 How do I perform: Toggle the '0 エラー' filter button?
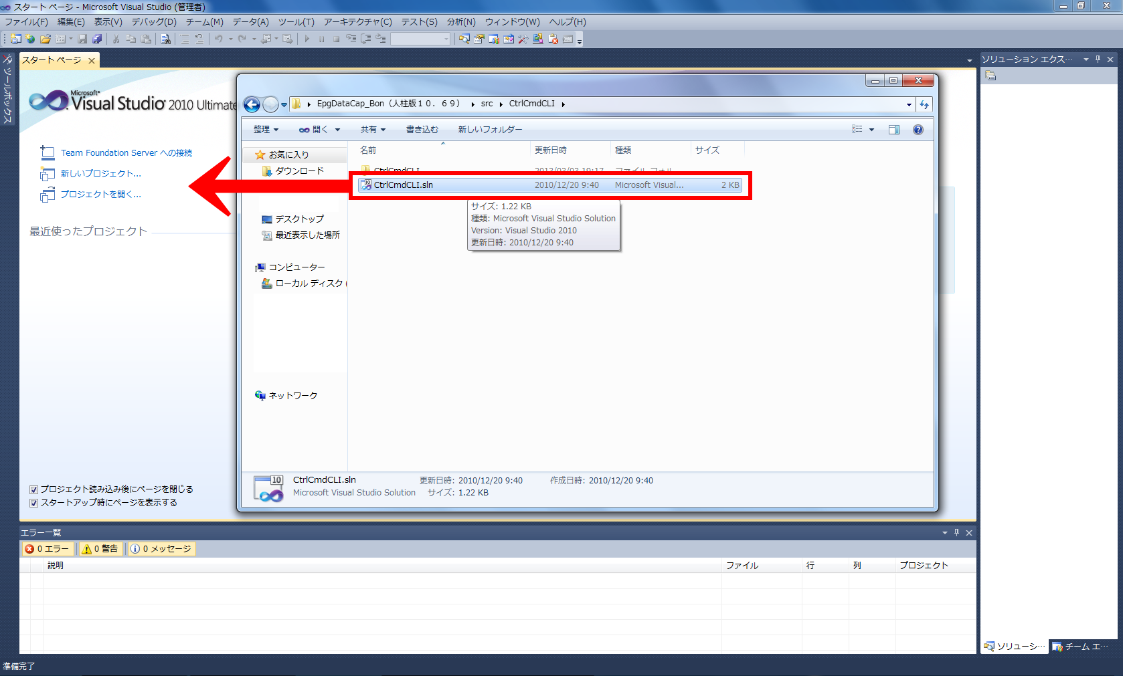[x=47, y=549]
